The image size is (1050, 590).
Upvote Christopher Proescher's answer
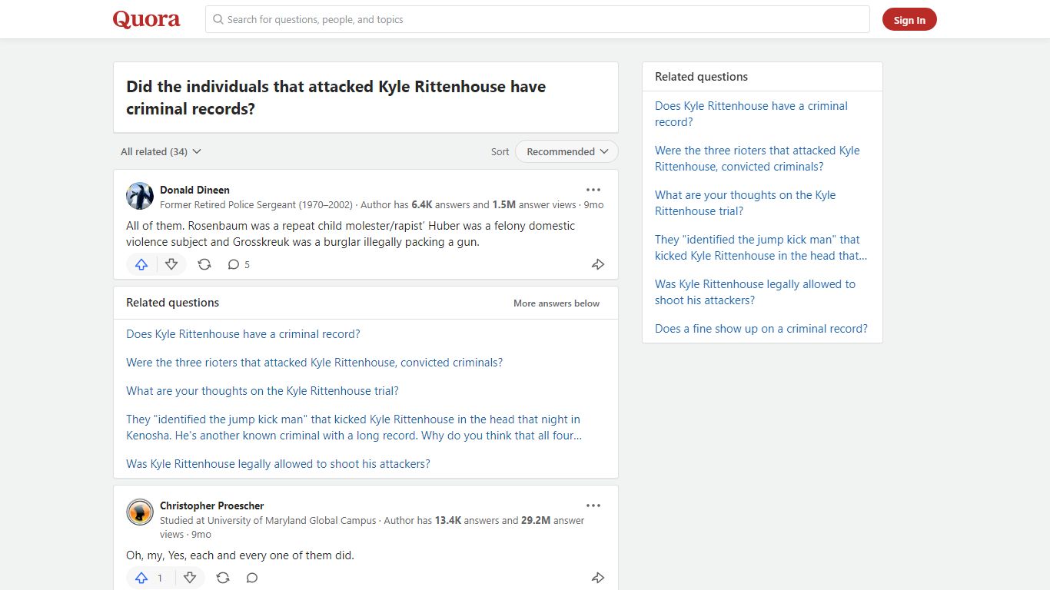point(150,578)
